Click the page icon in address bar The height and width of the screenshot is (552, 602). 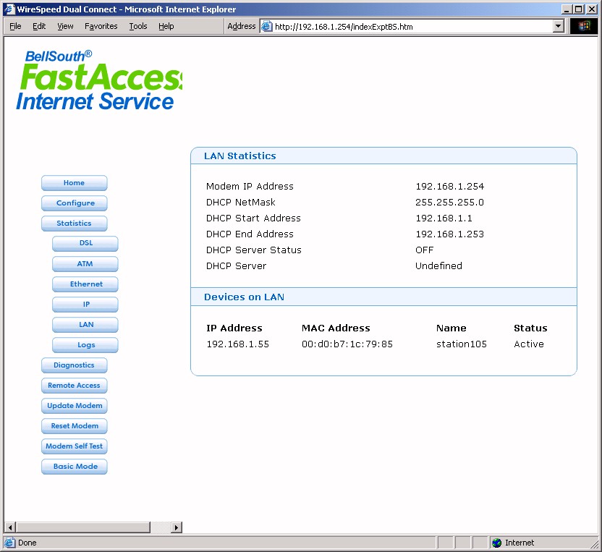click(266, 26)
